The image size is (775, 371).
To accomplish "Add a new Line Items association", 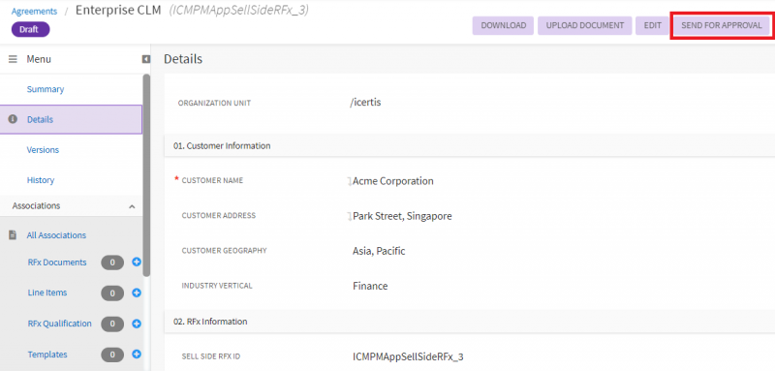I will tap(137, 293).
